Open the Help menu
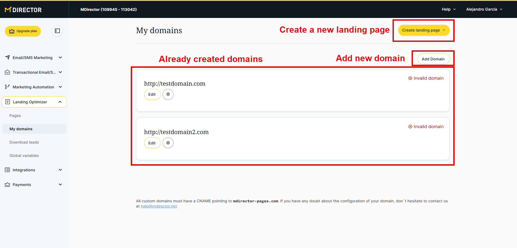 tap(448, 9)
